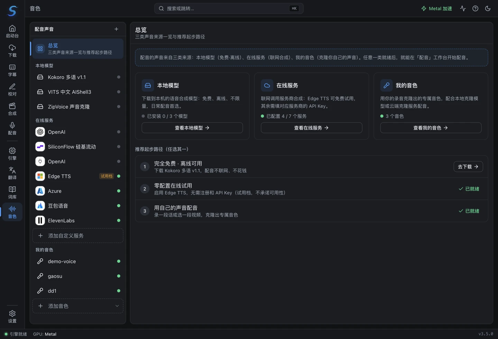Click the plus icon beside 配音声音
Image resolution: width=498 pixels, height=339 pixels.
(x=116, y=29)
